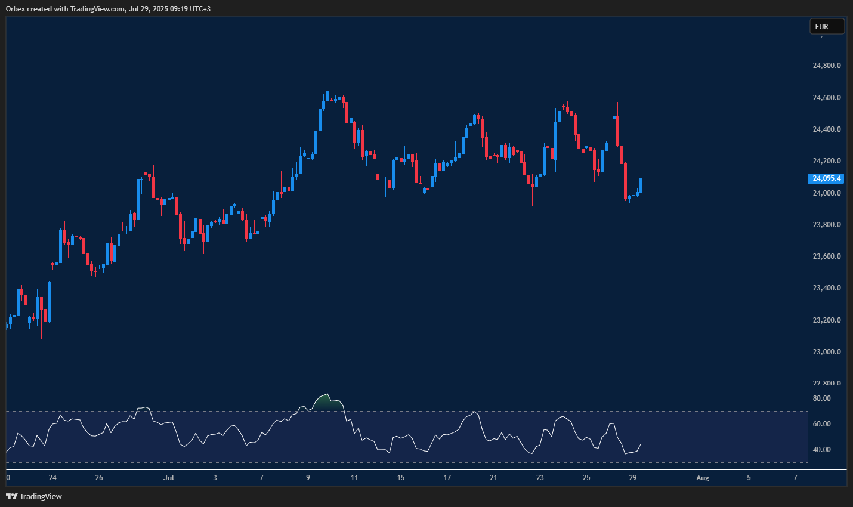The width and height of the screenshot is (853, 507).
Task: Click the 60.00 RSI scale label
Action: click(821, 424)
